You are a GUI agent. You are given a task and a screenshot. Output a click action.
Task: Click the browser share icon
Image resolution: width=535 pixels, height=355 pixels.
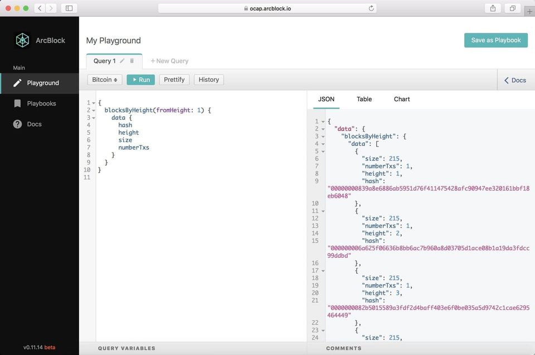493,8
